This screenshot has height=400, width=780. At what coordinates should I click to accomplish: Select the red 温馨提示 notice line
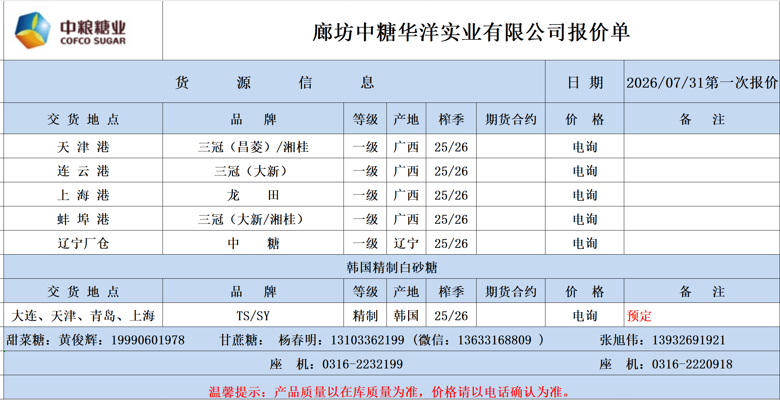390,391
